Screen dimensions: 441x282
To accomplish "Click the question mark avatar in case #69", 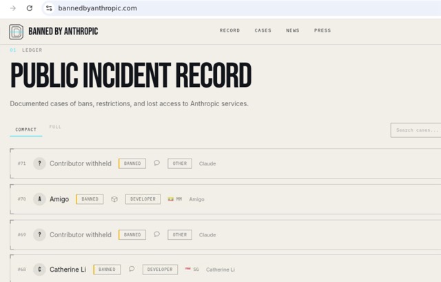I will (x=39, y=234).
